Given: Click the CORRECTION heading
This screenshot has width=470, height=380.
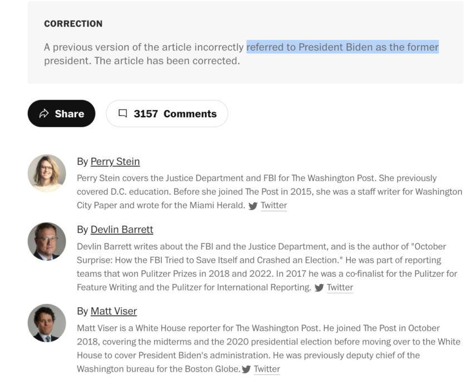Looking at the screenshot, I should click(73, 24).
